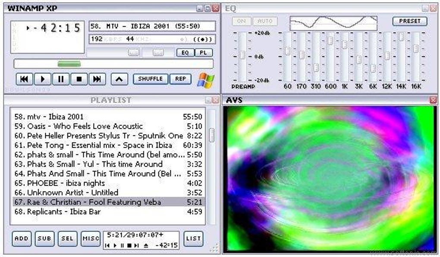The width and height of the screenshot is (440, 257).
Task: Click the 6K band slider
Action: click(373, 68)
